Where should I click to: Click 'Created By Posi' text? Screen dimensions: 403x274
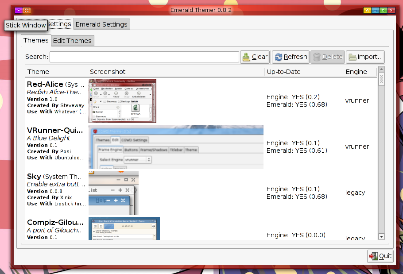click(x=49, y=151)
